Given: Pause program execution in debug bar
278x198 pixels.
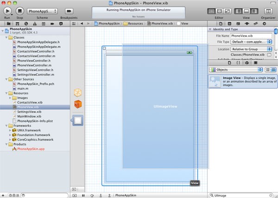Looking at the screenshot, I should (83, 195).
